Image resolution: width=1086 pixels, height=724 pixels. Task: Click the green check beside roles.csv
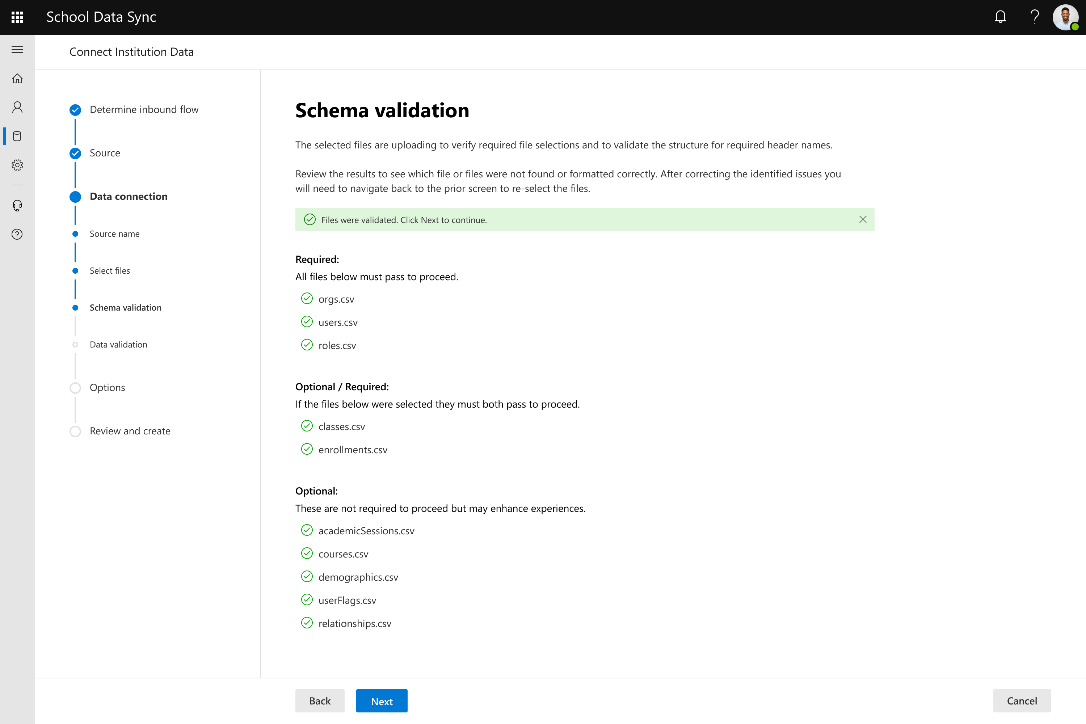point(307,345)
